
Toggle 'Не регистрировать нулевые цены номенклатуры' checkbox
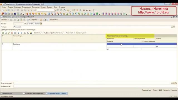(x=2, y=30)
